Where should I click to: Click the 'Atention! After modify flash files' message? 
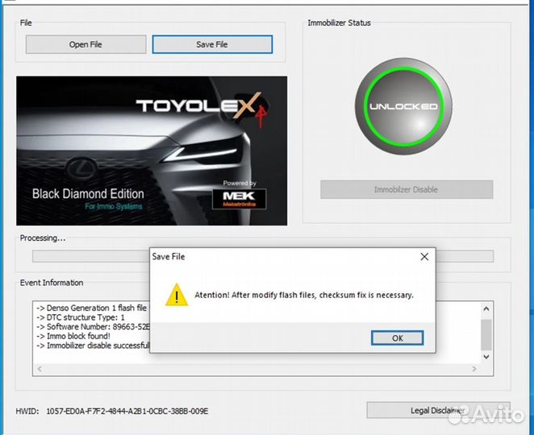click(x=304, y=295)
